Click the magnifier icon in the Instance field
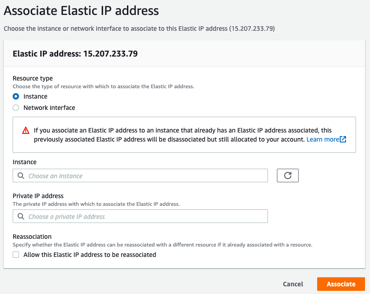 (21, 176)
